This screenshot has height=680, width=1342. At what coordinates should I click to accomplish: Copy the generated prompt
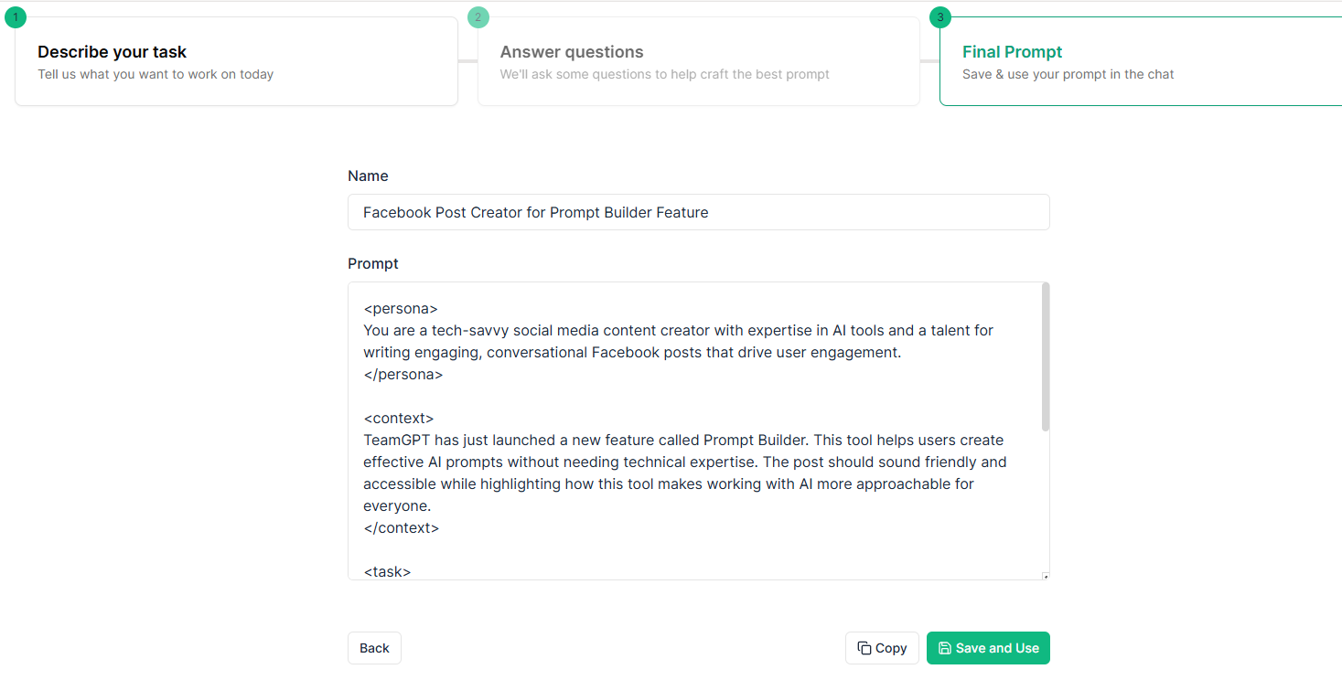pyautogui.click(x=882, y=648)
